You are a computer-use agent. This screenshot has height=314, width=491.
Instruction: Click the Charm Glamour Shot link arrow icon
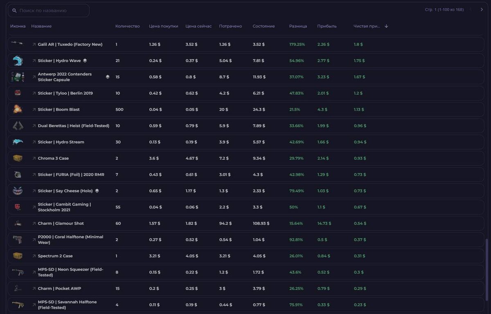[x=34, y=224]
